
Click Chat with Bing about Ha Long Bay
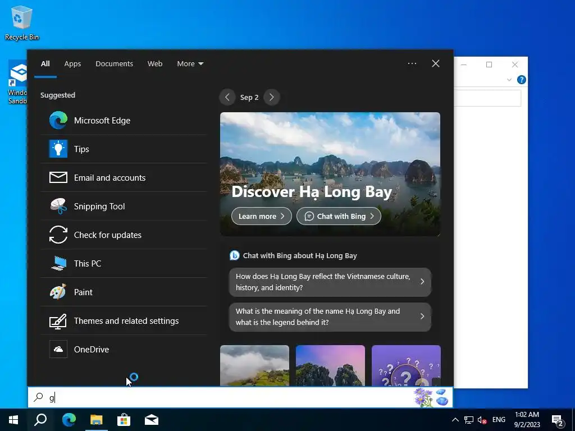pyautogui.click(x=300, y=255)
